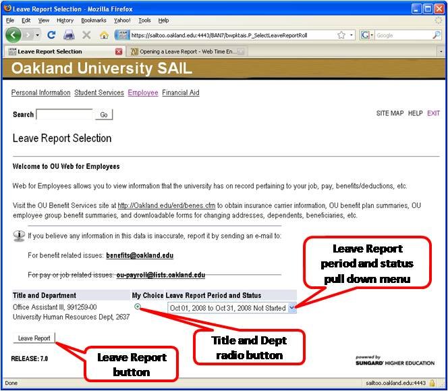Close the Leave Report Selection tab
Image resolution: width=448 pixels, height=391 pixels.
[119, 51]
